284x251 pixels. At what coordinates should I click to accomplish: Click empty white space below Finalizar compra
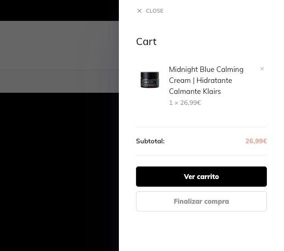coord(201,232)
